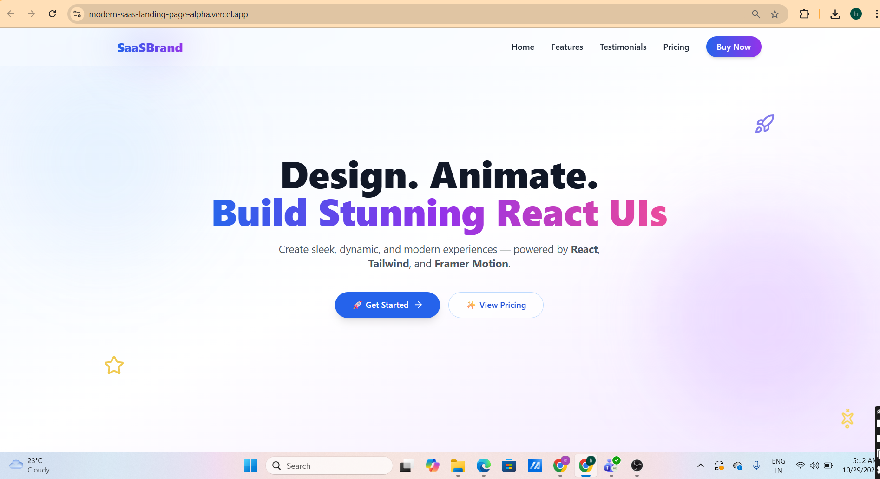Click the volume icon in the system tray

[814, 466]
